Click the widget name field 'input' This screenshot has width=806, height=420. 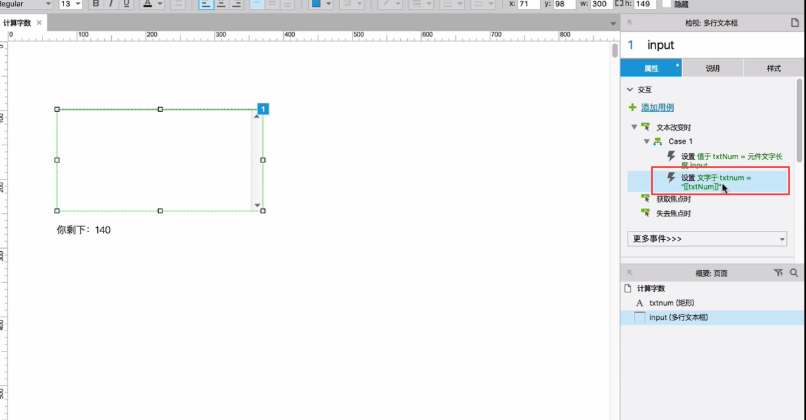point(661,45)
